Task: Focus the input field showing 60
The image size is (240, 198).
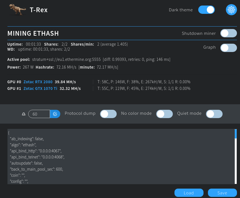Action: (x=39, y=114)
